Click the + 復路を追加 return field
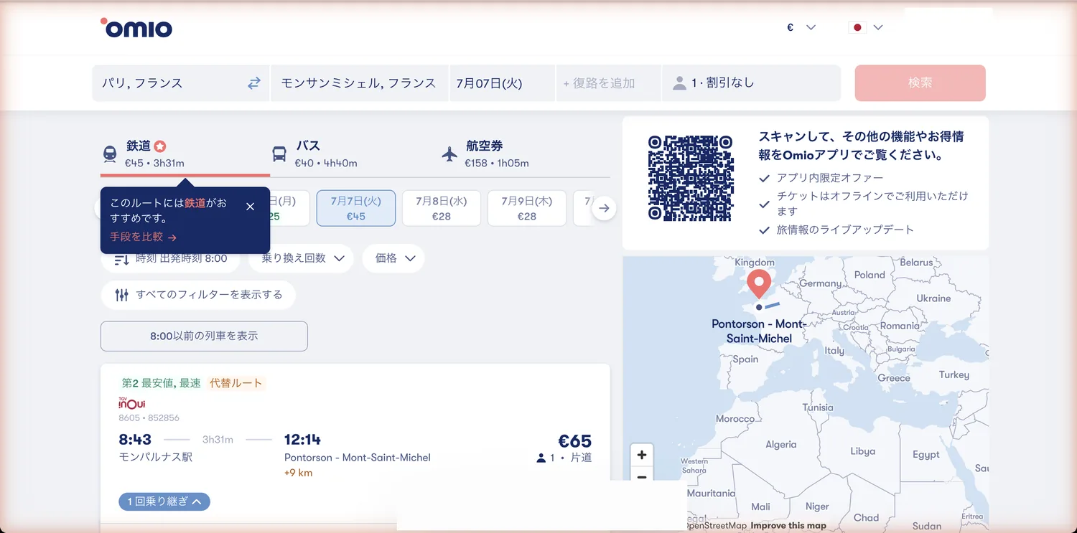1077x533 pixels. click(608, 83)
